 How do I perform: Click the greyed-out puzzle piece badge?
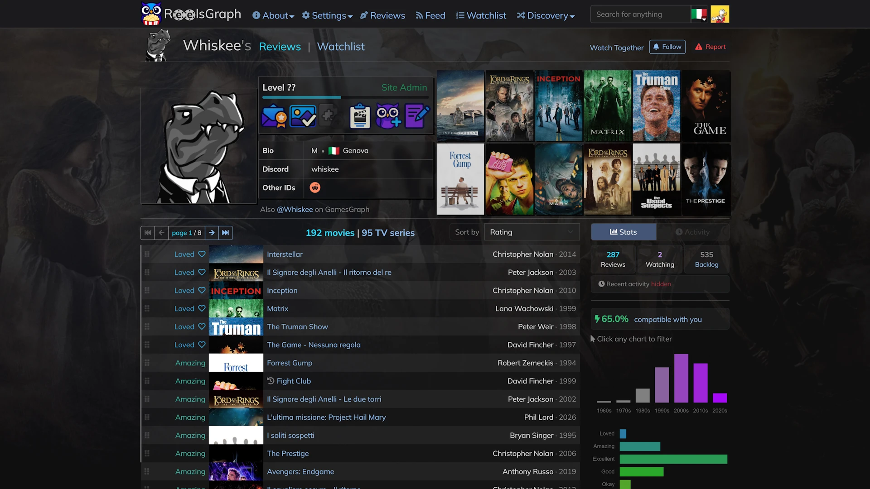pos(329,115)
